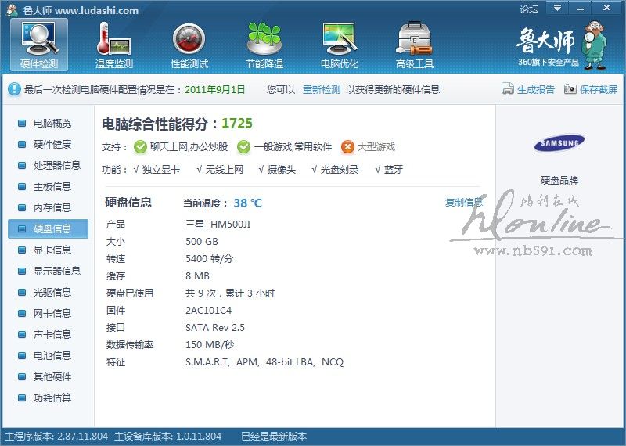Screen dimensions: 626x446
Task: Click the 无线上网 feature label
Action: [x=224, y=170]
